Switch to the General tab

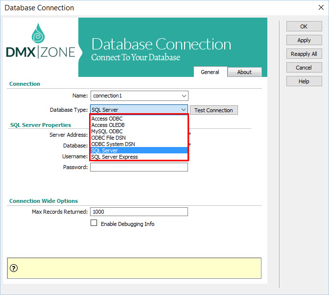(210, 72)
